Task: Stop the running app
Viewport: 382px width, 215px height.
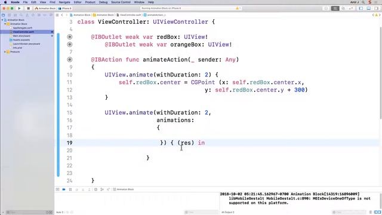Action: (28, 8)
